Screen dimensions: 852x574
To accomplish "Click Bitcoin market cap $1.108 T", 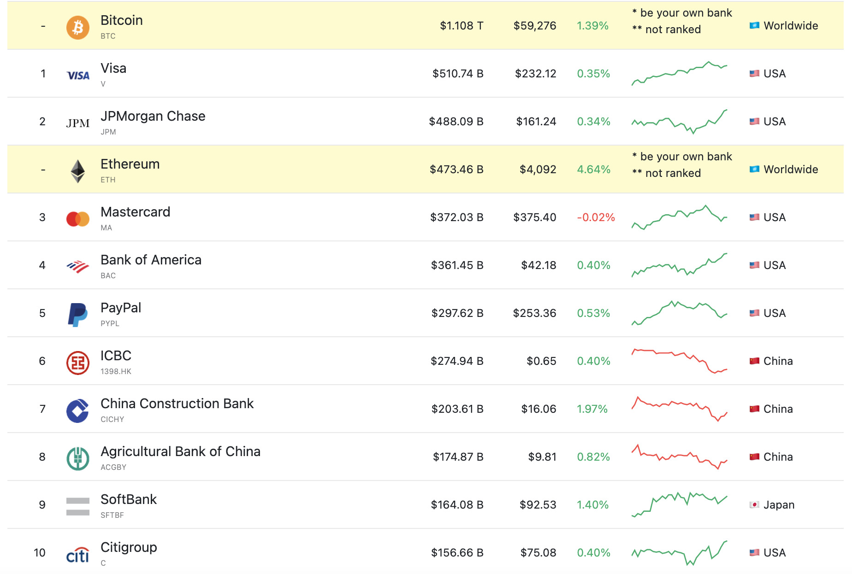I will tap(461, 25).
